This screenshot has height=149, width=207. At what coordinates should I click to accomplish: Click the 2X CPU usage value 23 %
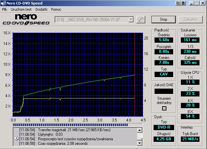[190, 94]
